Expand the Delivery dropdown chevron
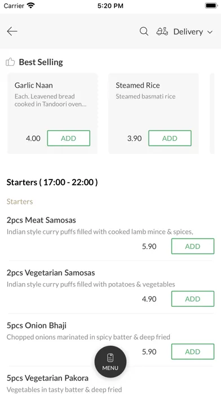Image resolution: width=221 pixels, height=394 pixels. click(x=210, y=32)
